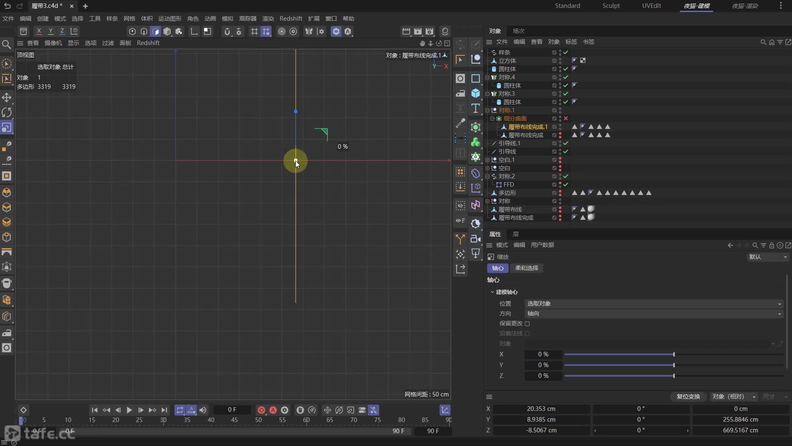Click the snap enable magnet icon
The height and width of the screenshot is (446, 792).
pos(227,31)
